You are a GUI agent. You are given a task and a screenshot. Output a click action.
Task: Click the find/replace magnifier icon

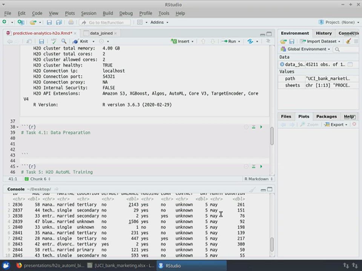coord(64,41)
